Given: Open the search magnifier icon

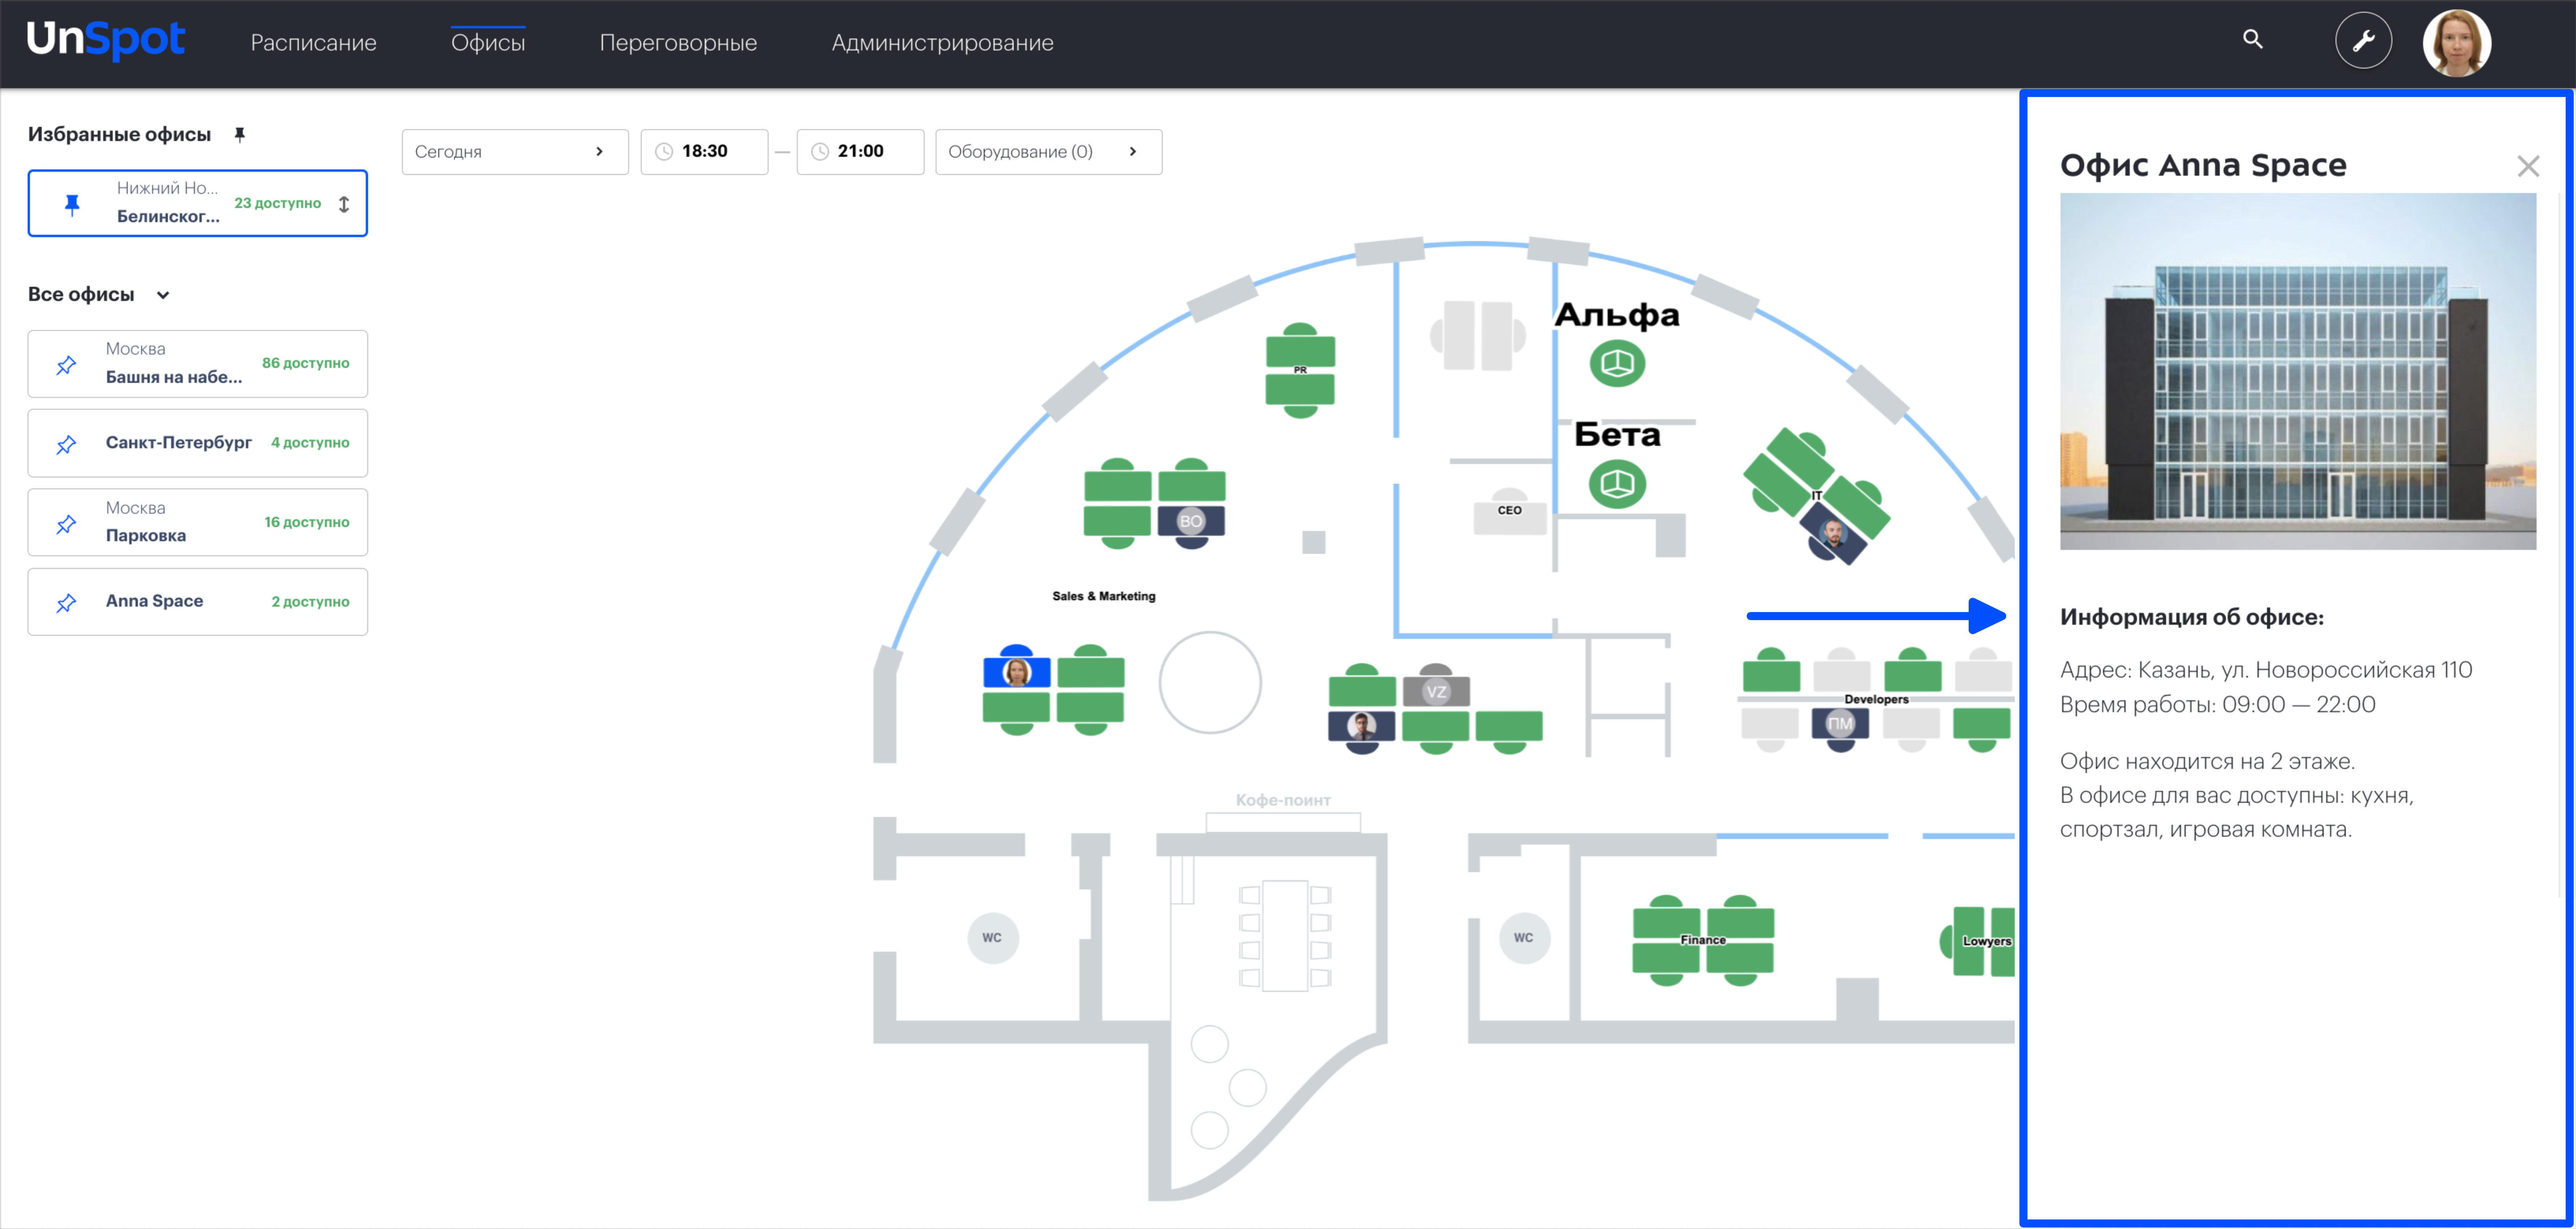Looking at the screenshot, I should (x=2252, y=39).
